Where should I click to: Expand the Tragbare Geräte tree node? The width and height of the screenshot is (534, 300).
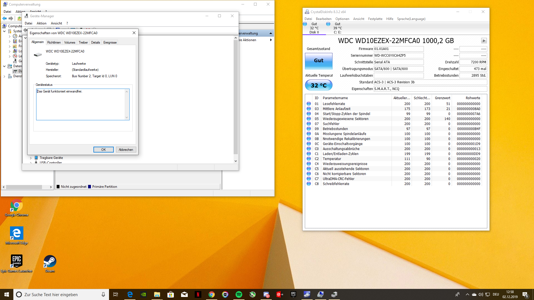31,158
